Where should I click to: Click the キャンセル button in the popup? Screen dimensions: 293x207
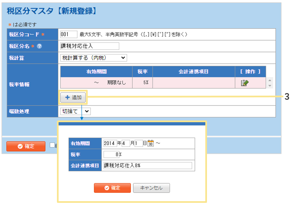(x=151, y=188)
